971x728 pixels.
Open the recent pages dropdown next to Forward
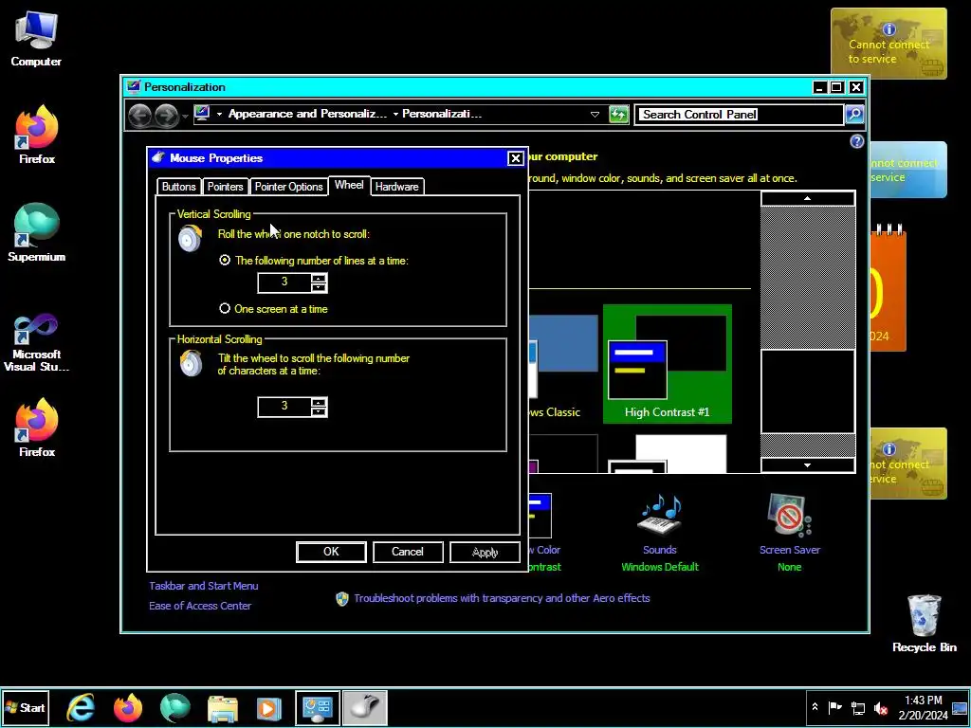point(185,116)
